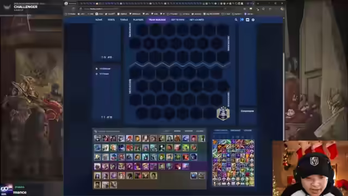This screenshot has height=196, width=348.
Task: Select the lower option in the left side panel
Action: 102,74
